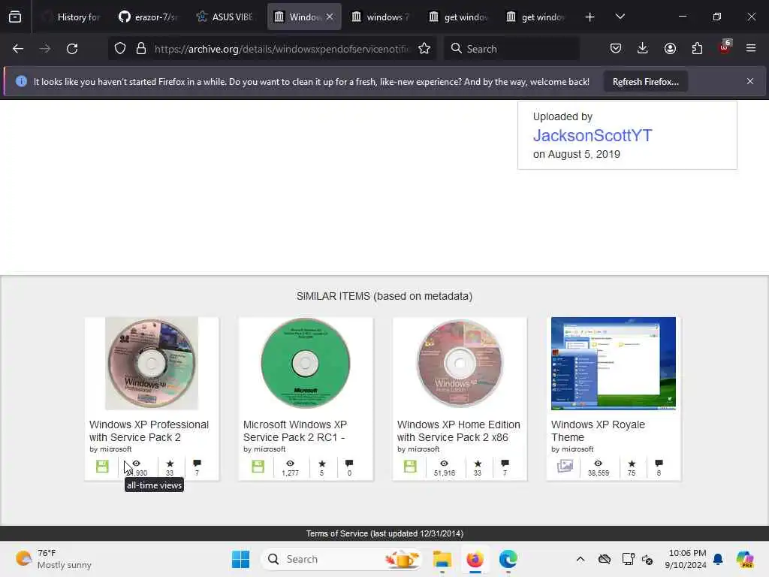Open Windows XP Home Edition SP2 x86 title
This screenshot has width=769, height=577.
point(459,430)
